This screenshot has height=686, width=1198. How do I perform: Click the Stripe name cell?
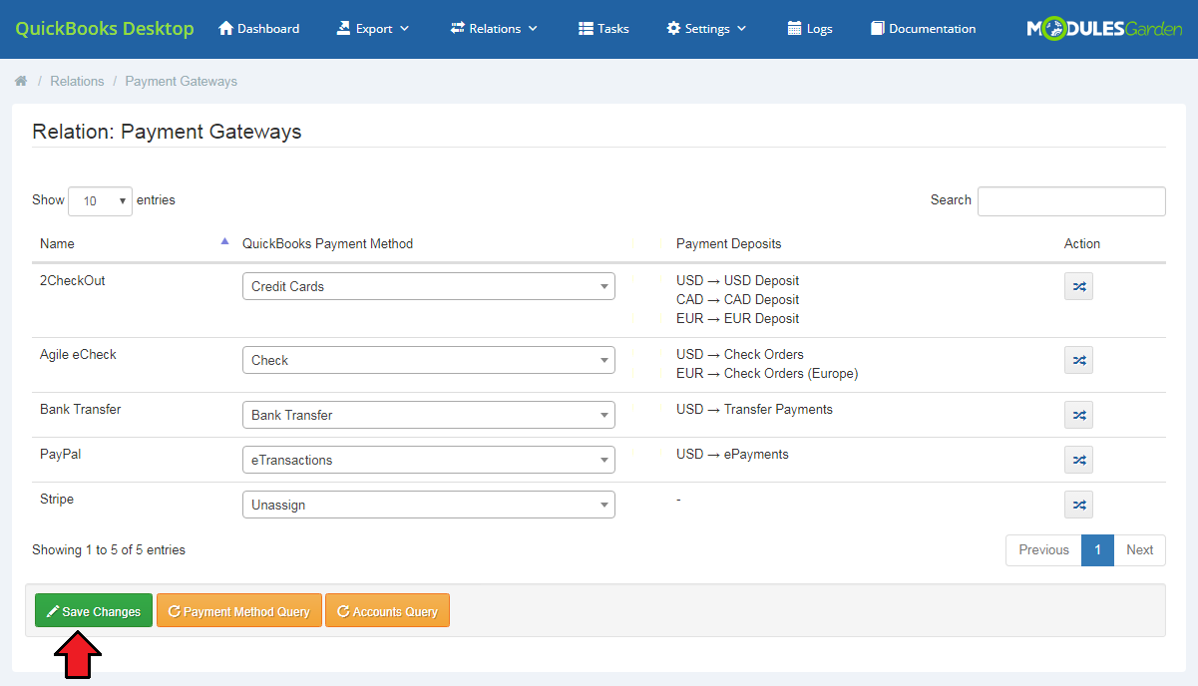point(57,499)
